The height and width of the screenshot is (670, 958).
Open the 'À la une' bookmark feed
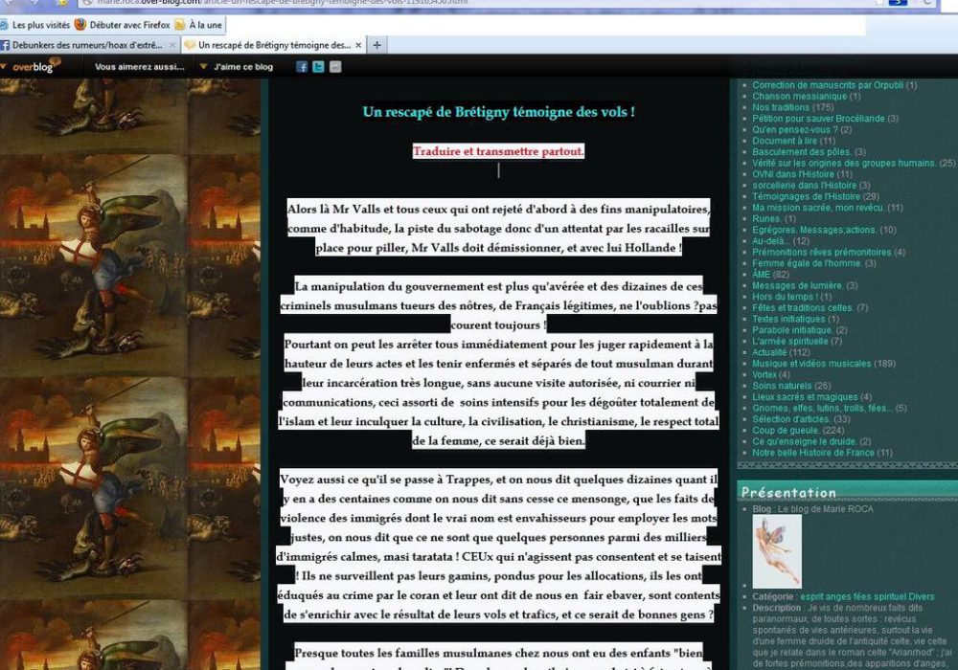[198, 25]
